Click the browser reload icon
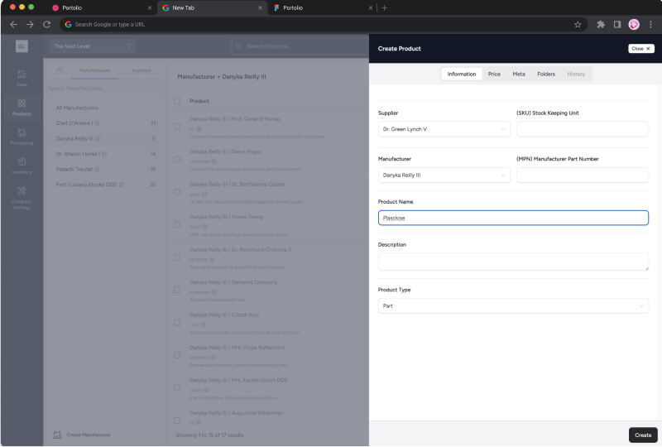The height and width of the screenshot is (447, 662). [x=47, y=25]
